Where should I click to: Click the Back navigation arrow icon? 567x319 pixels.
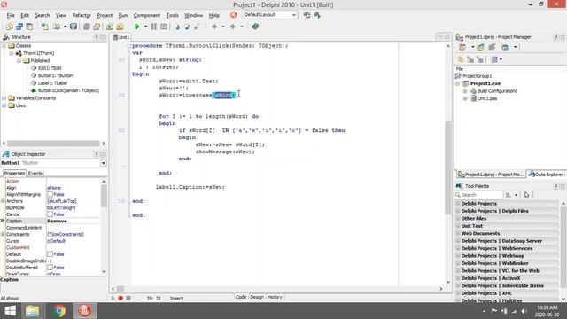coord(214,27)
